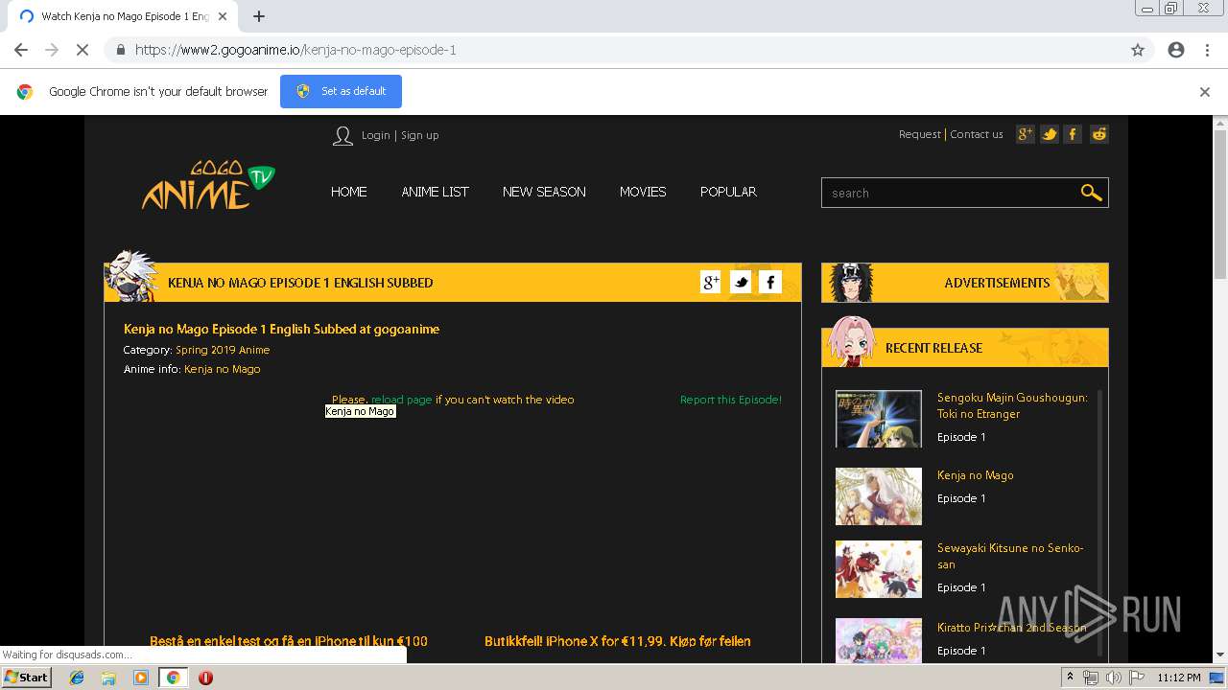Open Kenja no Mago recent release link
Screen dimensions: 1228x690
coord(975,475)
